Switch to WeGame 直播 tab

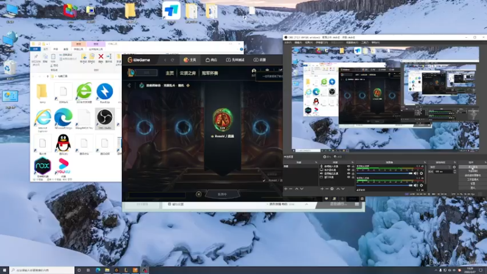pyautogui.click(x=260, y=60)
